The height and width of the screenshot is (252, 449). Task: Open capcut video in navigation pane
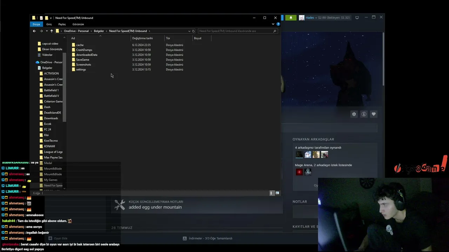point(50,44)
